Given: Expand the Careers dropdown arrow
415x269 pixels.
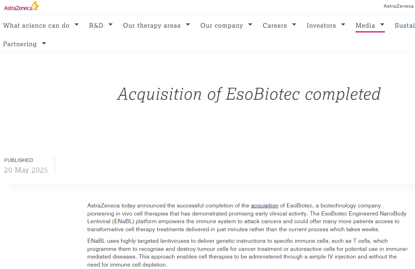Looking at the screenshot, I should pyautogui.click(x=294, y=25).
